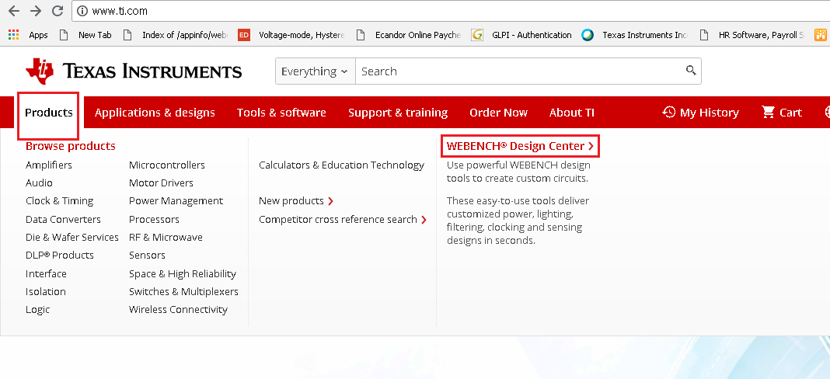
Task: Select Amplifiers product category
Action: [x=49, y=165]
